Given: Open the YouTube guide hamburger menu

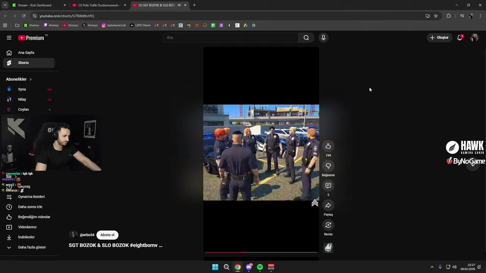Looking at the screenshot, I should tap(9, 38).
